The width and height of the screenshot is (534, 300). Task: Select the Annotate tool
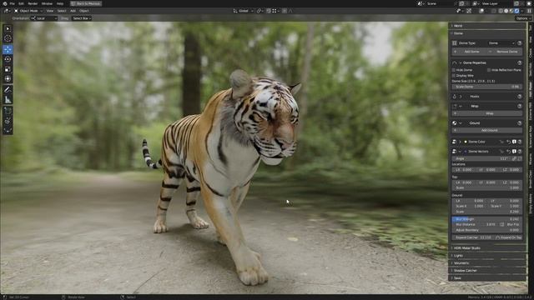pos(8,90)
